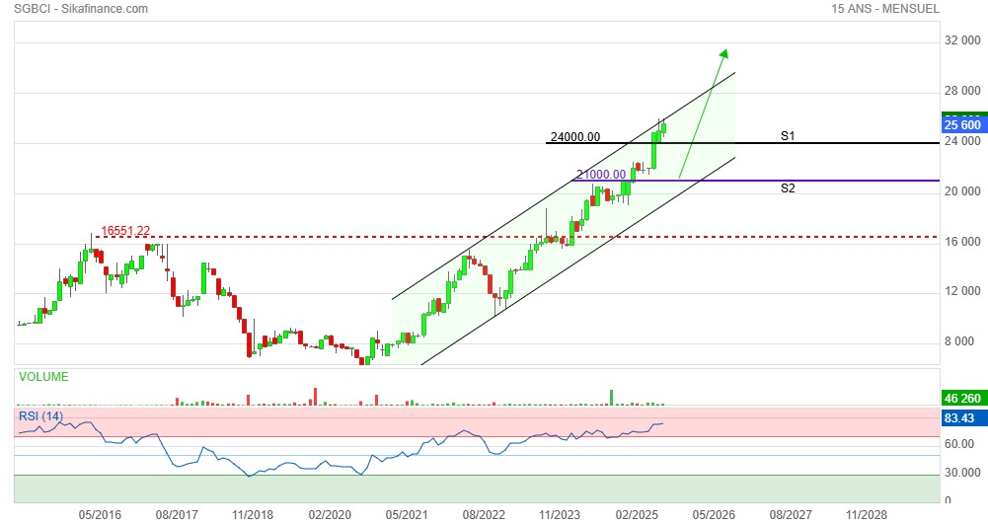988x525 pixels.
Task: Click the green projection arrow head
Action: tap(723, 53)
